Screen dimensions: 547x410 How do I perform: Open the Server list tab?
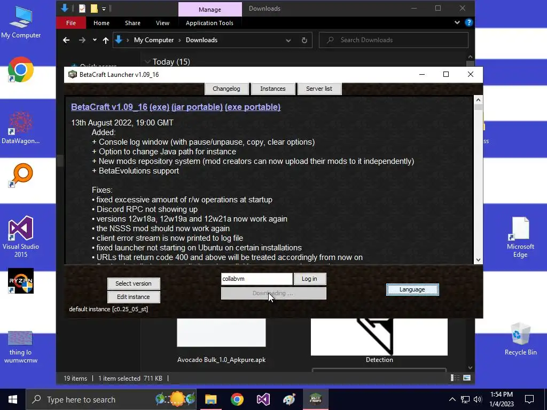click(x=319, y=89)
